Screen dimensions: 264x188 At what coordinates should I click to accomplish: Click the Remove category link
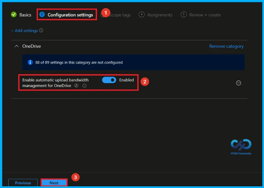point(226,46)
